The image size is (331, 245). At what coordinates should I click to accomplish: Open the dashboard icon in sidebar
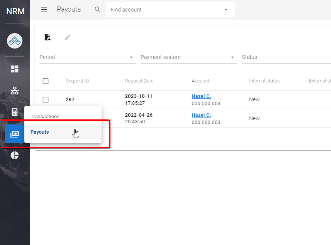pos(15,69)
